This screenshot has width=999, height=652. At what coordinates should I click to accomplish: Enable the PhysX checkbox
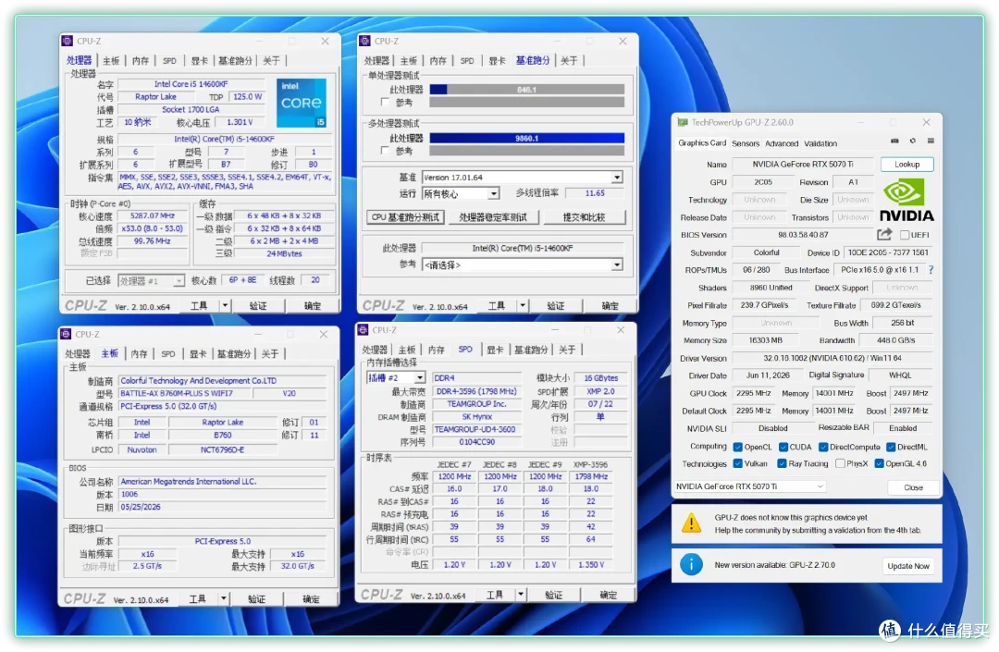(x=840, y=463)
